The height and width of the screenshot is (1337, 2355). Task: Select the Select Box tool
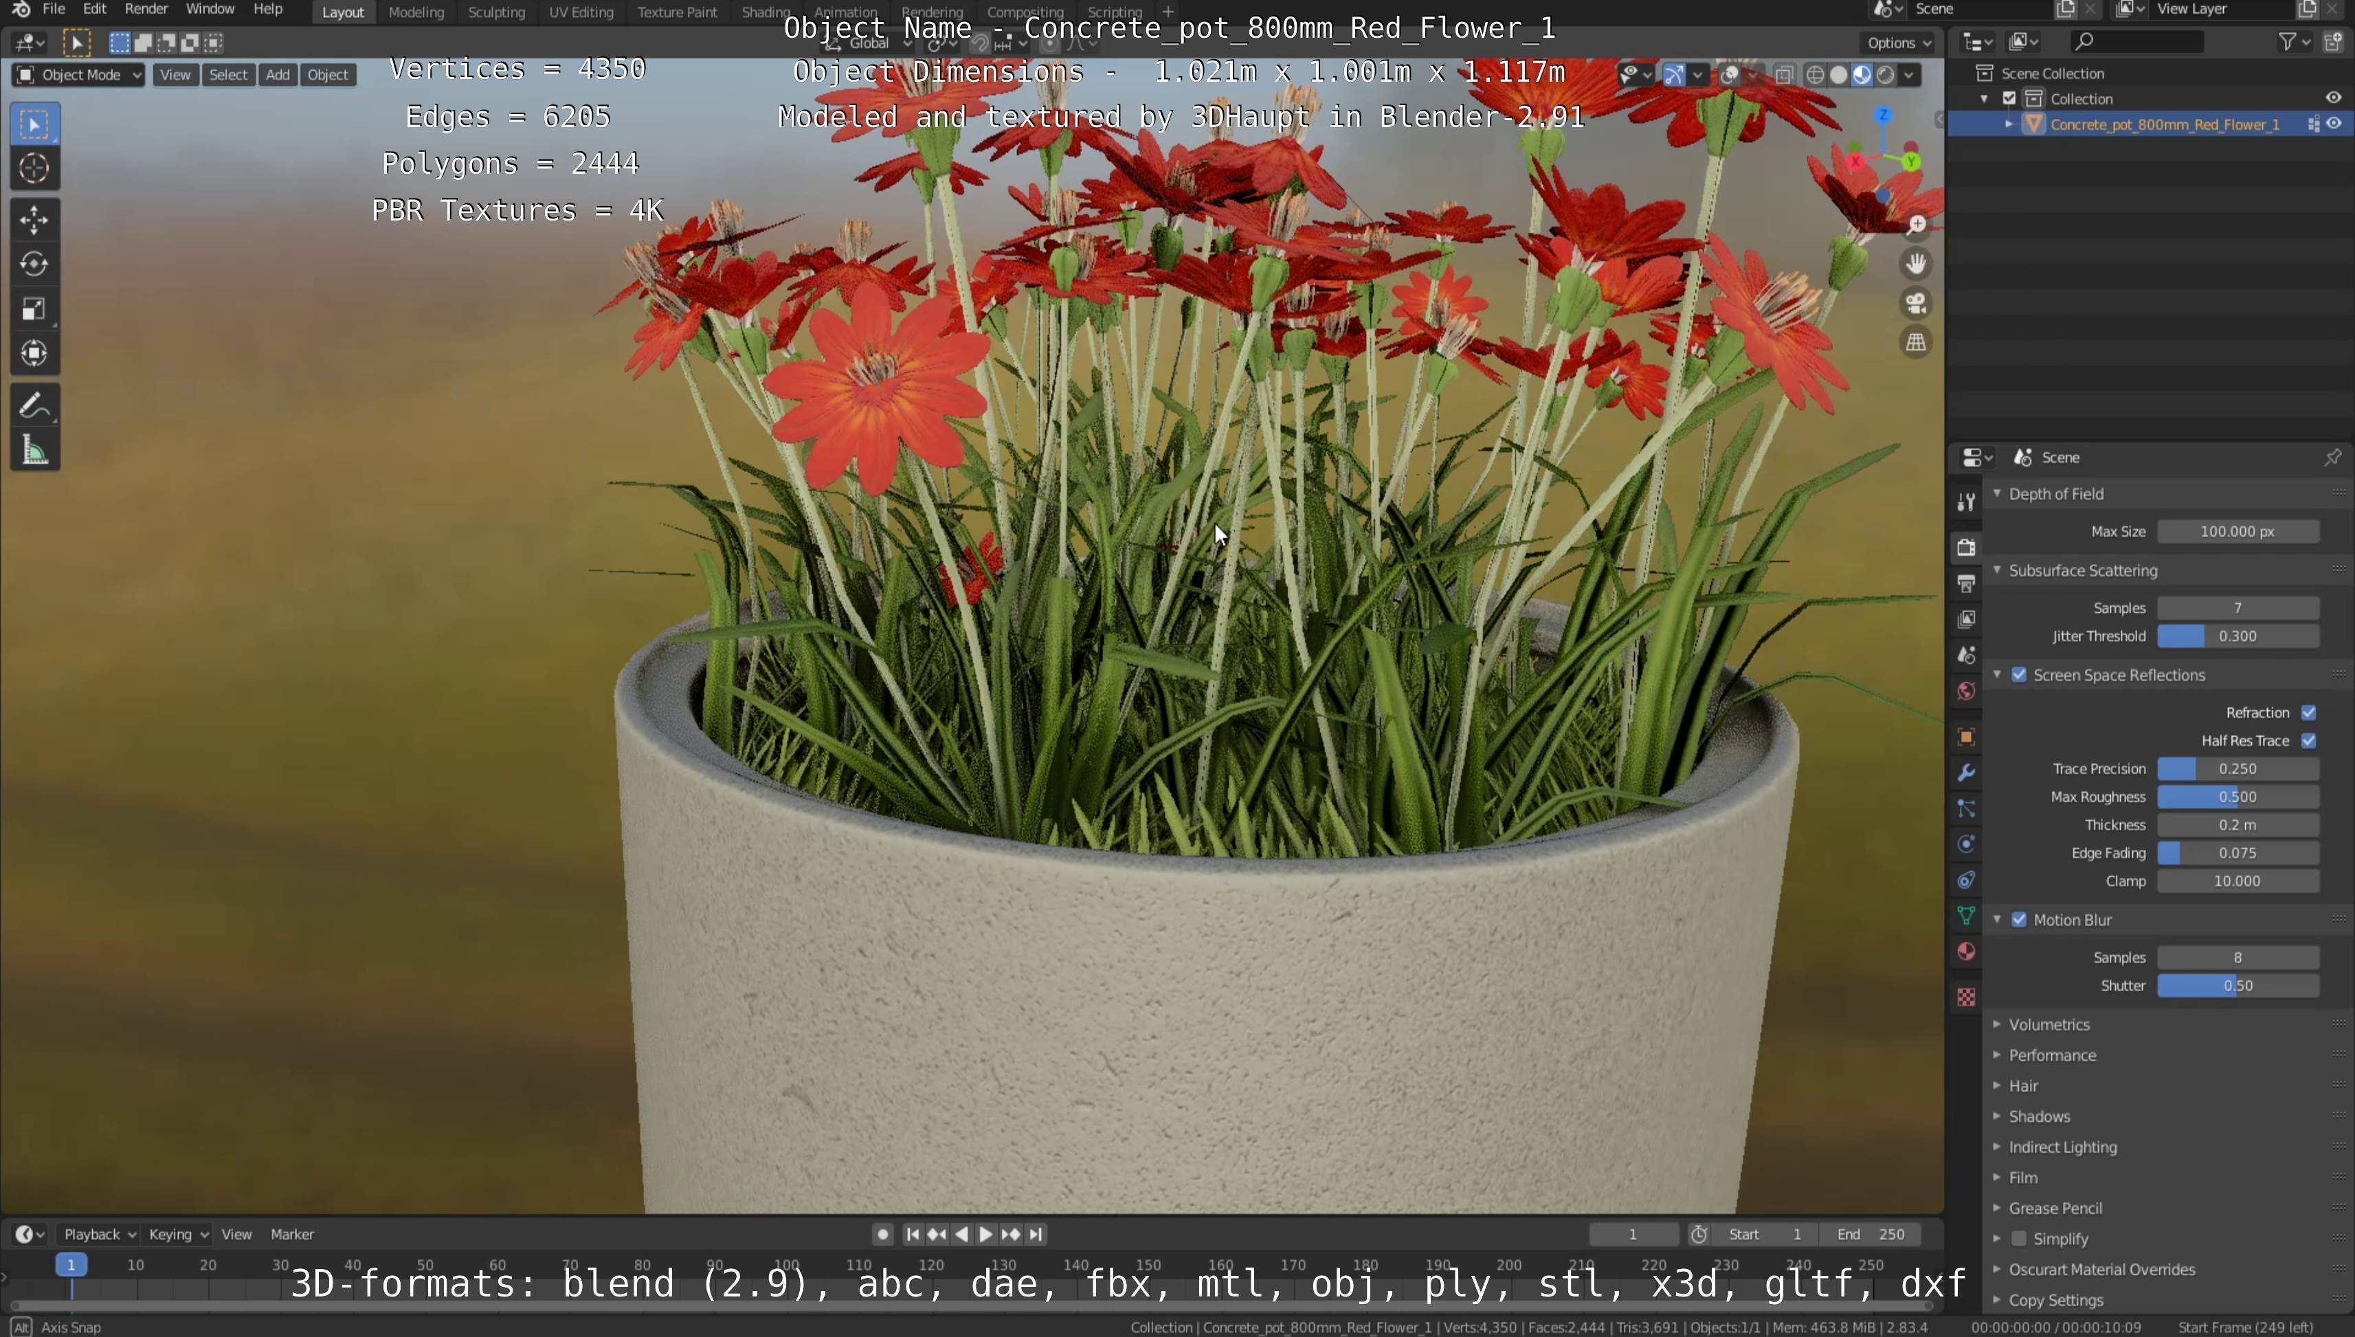click(x=34, y=124)
